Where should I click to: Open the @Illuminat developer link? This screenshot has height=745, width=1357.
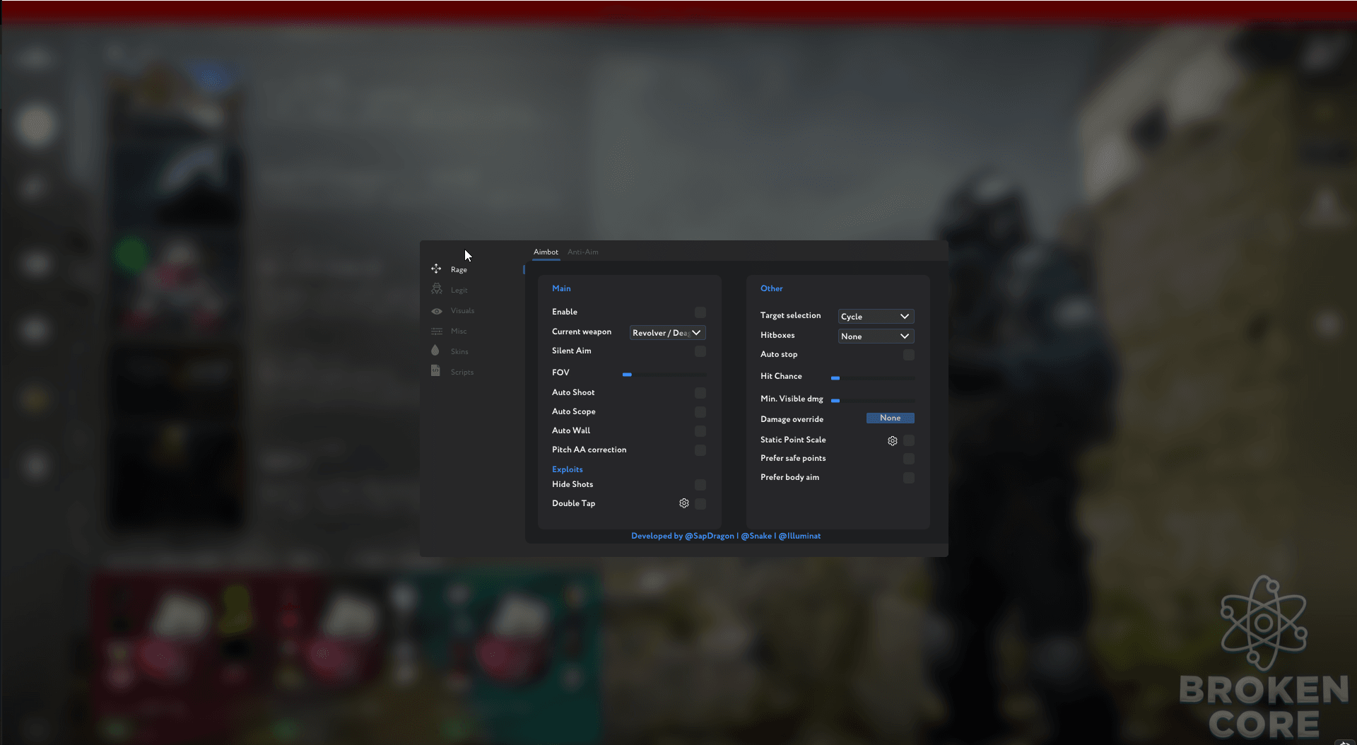tap(799, 536)
